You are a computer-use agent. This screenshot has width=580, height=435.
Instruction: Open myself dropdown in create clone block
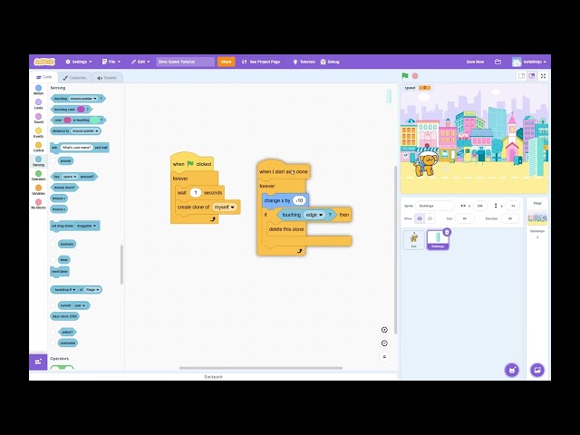[225, 208]
